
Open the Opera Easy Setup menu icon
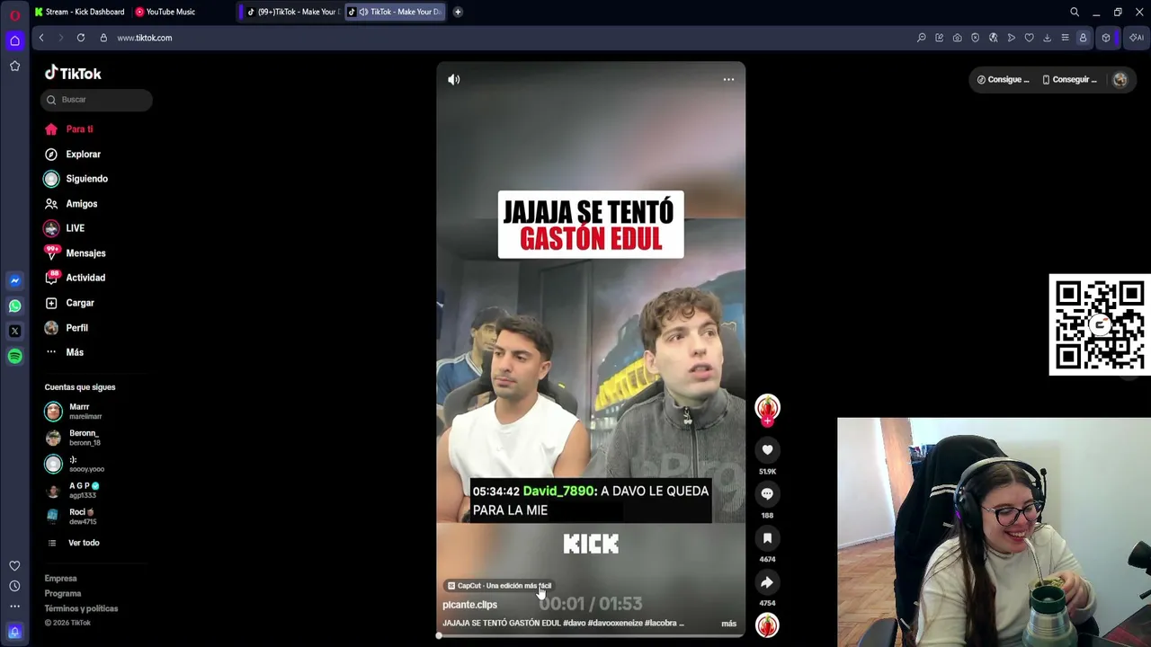[1065, 38]
